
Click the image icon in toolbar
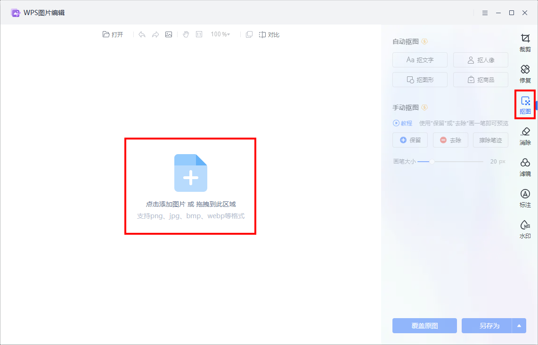pyautogui.click(x=169, y=34)
